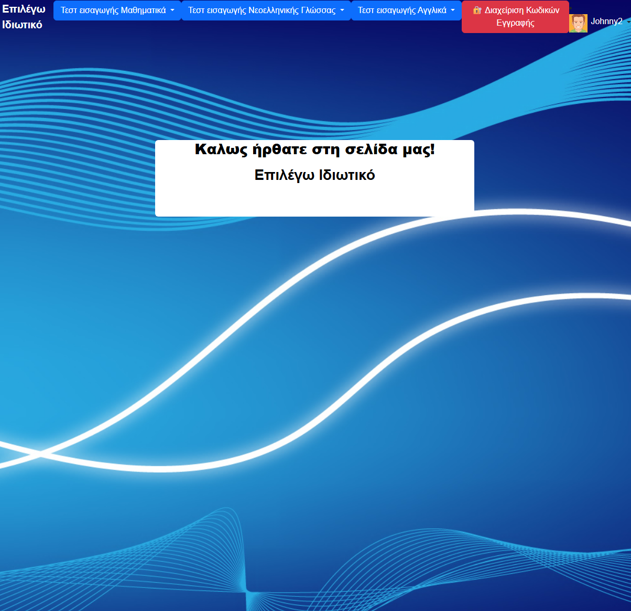Expand the caret beside Τεστ εισαγωγής Νεοελληνικής Γλώσσας

click(342, 10)
